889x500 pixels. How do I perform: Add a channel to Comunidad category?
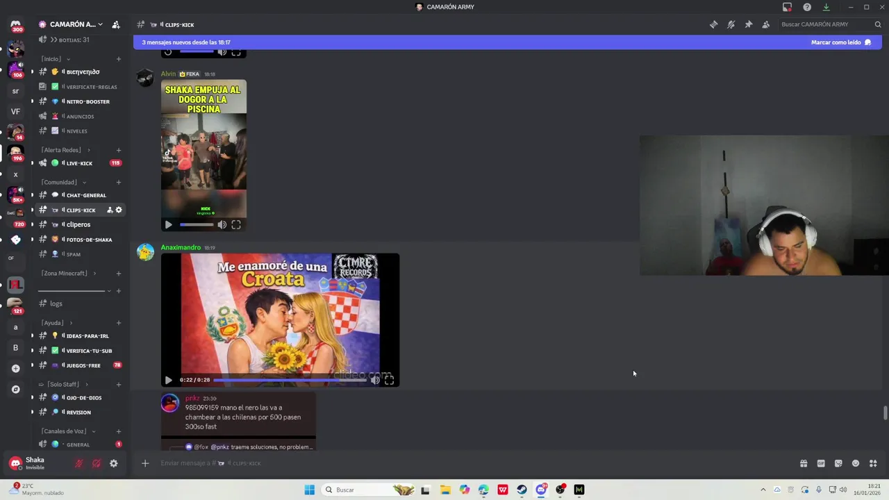click(x=119, y=182)
